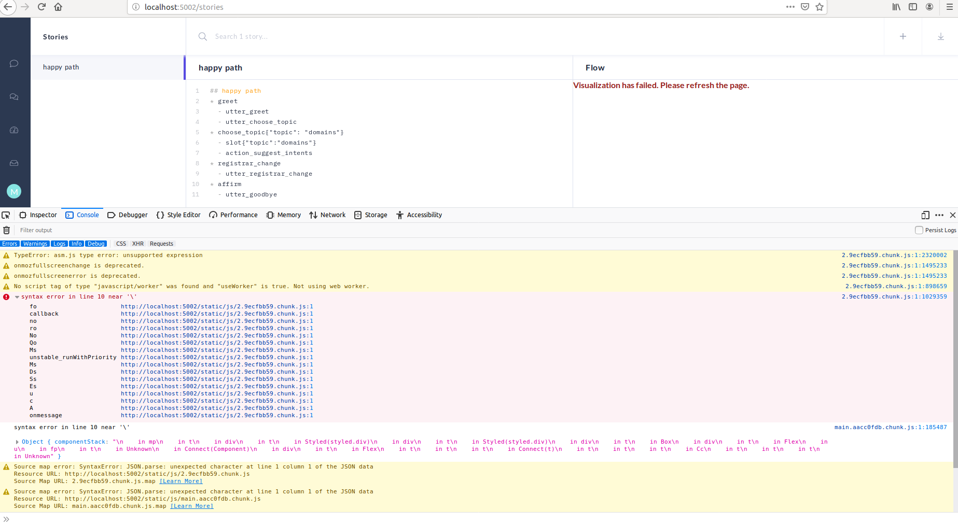Viewport: 958px width, 525px height.
Task: Open the devtools three-dot options menu
Action: tap(939, 215)
